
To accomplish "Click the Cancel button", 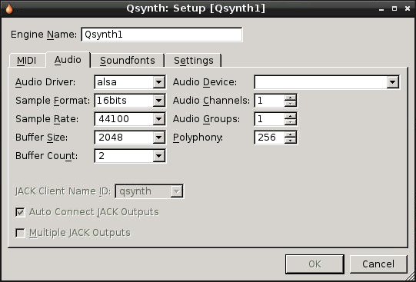I will 378,264.
